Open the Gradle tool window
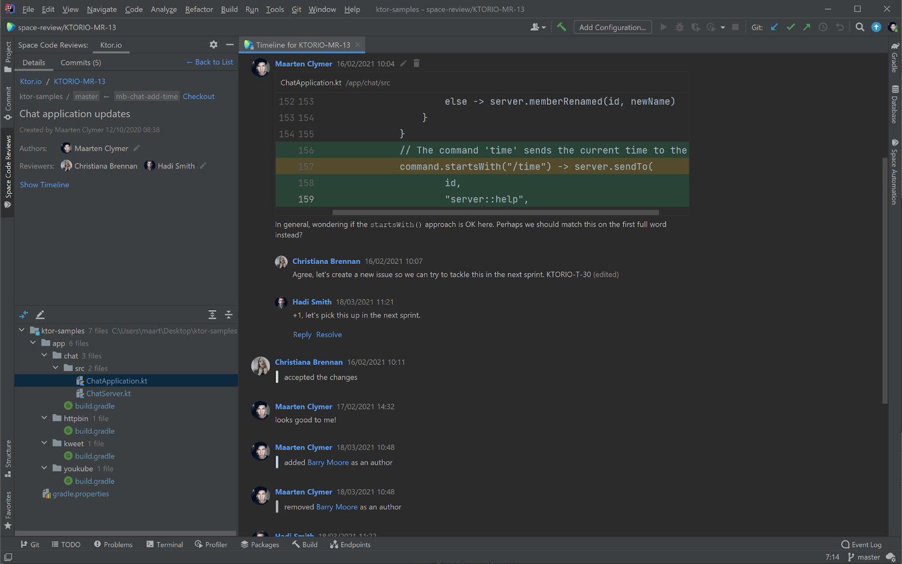Screen dimensions: 902x564 click(895, 58)
